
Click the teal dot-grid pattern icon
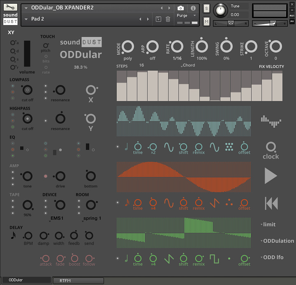[x=229, y=147]
